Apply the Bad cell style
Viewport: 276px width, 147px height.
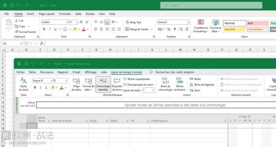[257, 23]
